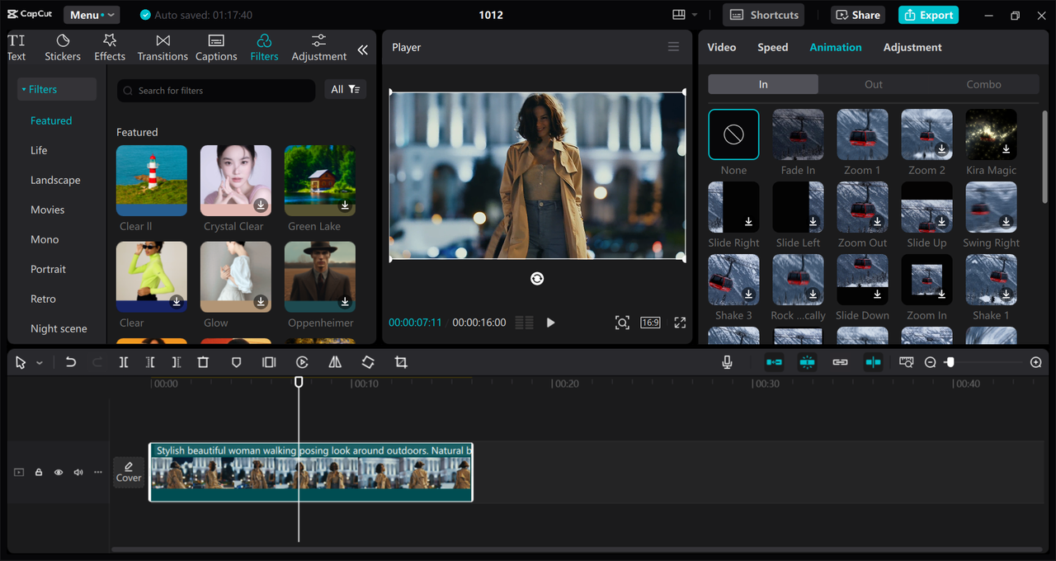Screen dimensions: 1056x561
Task: Select the Oppenheimer filter thumbnail
Action: (320, 277)
